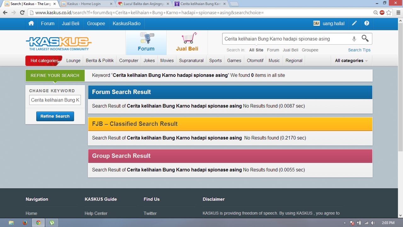Set search scope to Jual Beli
Viewport: 403px width, 227px height.
point(290,50)
